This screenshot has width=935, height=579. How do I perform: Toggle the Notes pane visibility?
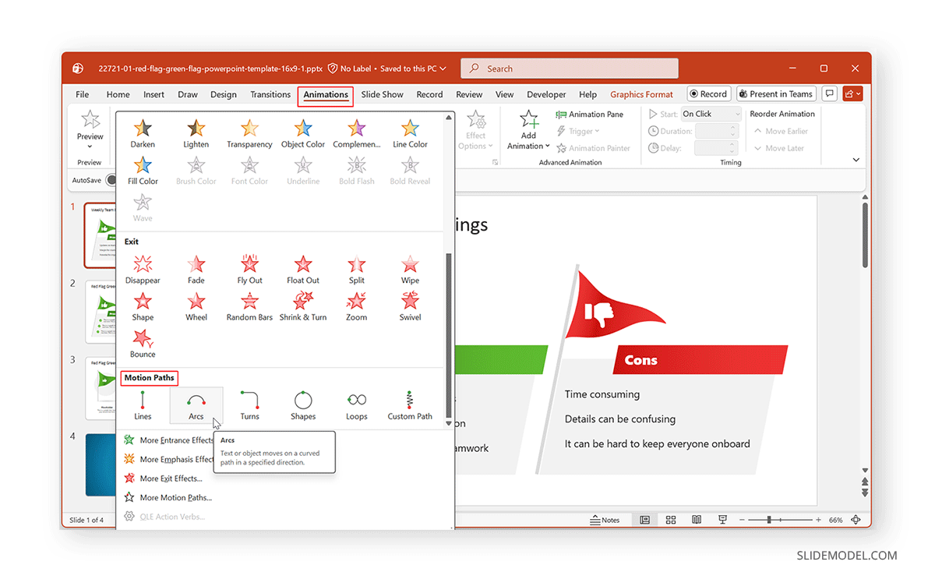605,519
